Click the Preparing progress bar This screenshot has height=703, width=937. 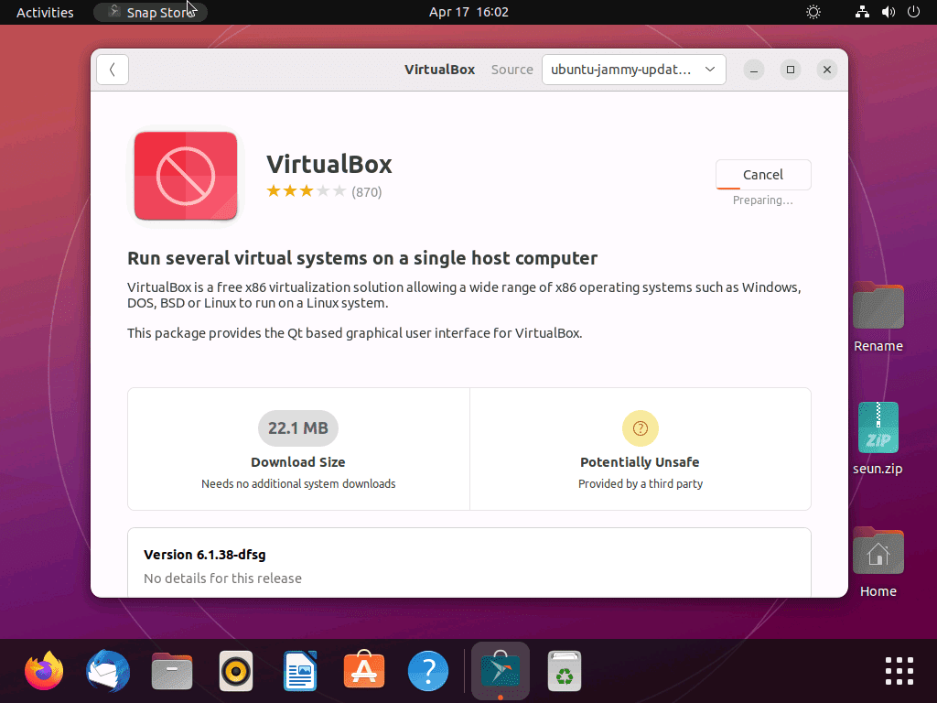click(x=763, y=189)
